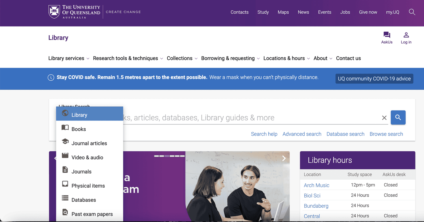Click the clapperboard icon for Video & audio
Viewport: 424px width, 222px height.
65,155
